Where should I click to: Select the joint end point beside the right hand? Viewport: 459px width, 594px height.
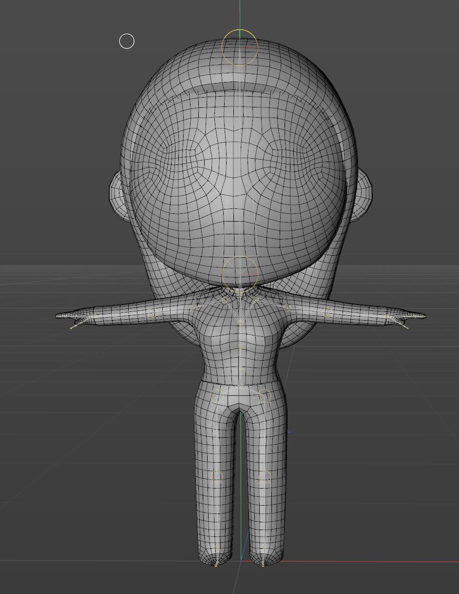click(x=408, y=328)
